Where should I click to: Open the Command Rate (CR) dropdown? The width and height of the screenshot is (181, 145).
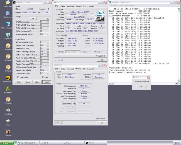pyautogui.click(x=48, y=73)
